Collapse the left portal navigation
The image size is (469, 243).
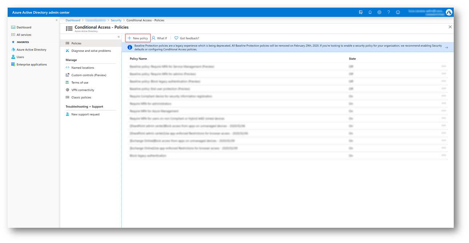(57, 20)
